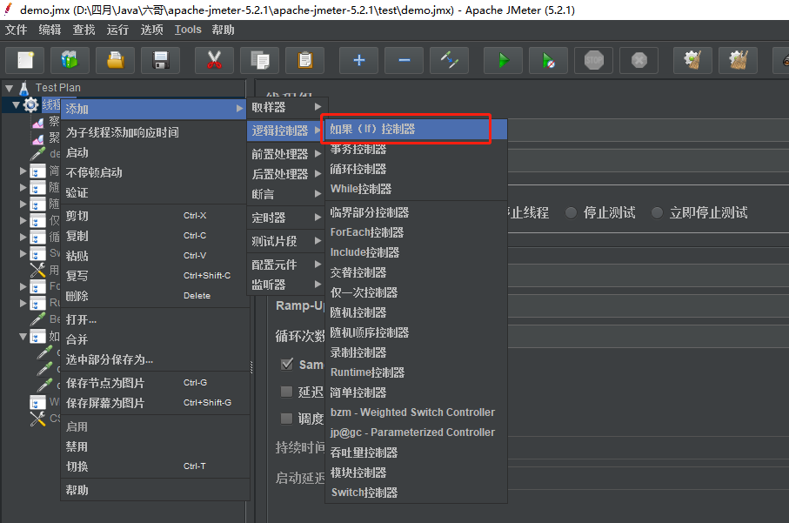Toggle the Sam checkbox under loop count
The width and height of the screenshot is (789, 523).
287,364
